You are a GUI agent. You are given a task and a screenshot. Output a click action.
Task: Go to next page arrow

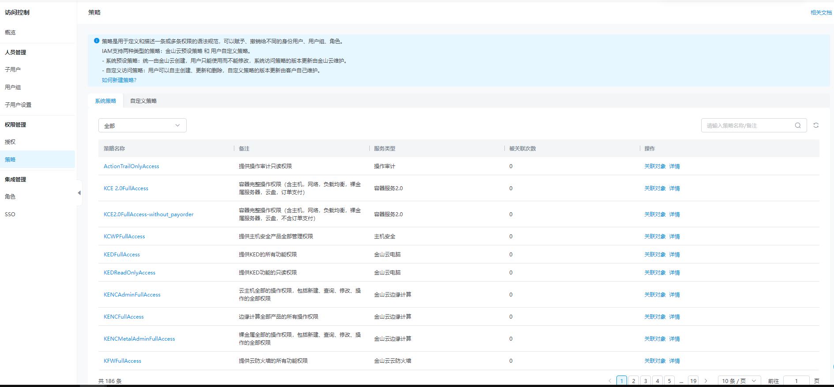tap(706, 381)
